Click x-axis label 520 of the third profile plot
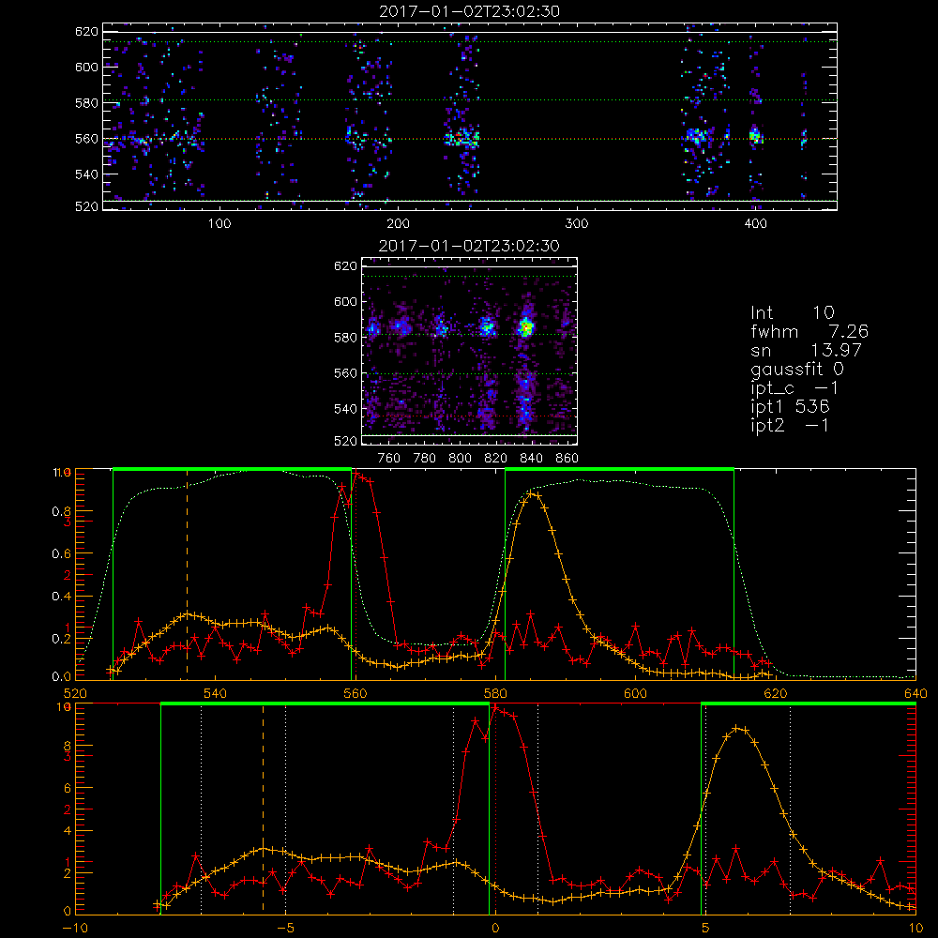Screen dimensions: 938x938 pos(75,693)
